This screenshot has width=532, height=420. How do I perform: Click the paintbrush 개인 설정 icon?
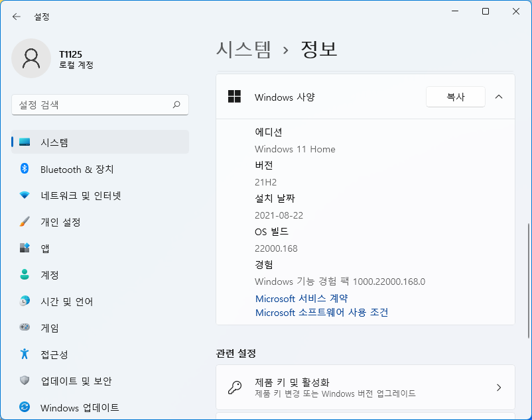(x=25, y=221)
